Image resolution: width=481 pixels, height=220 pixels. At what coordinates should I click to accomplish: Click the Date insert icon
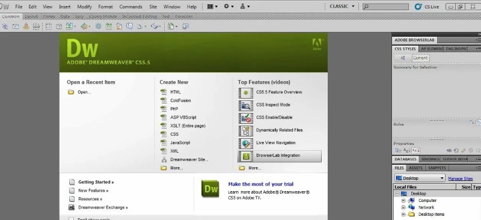coord(109,26)
